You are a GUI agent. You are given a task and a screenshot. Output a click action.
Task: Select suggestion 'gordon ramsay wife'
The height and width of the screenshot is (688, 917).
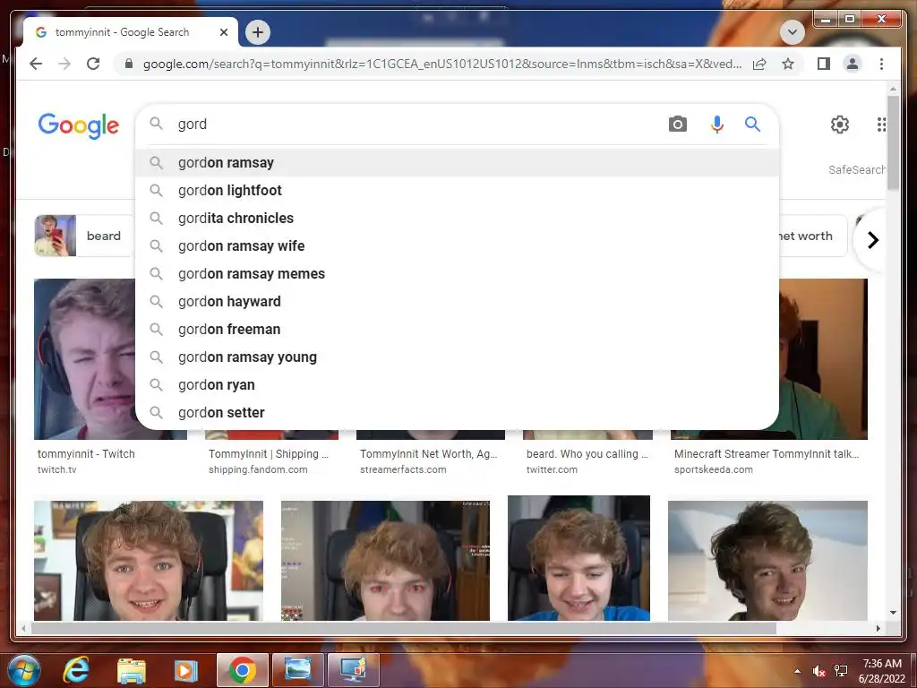457,245
